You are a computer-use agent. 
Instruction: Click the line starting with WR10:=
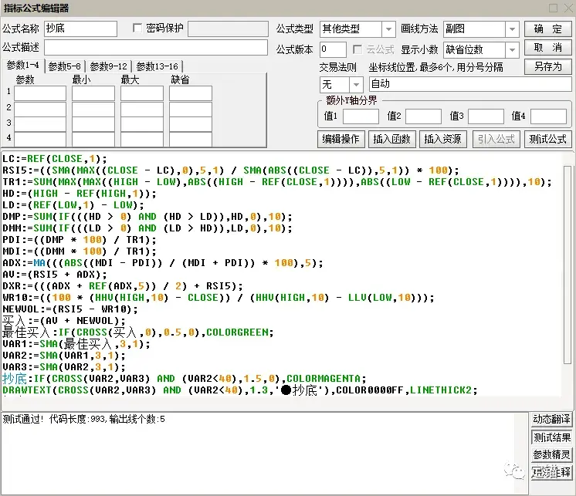[219, 298]
